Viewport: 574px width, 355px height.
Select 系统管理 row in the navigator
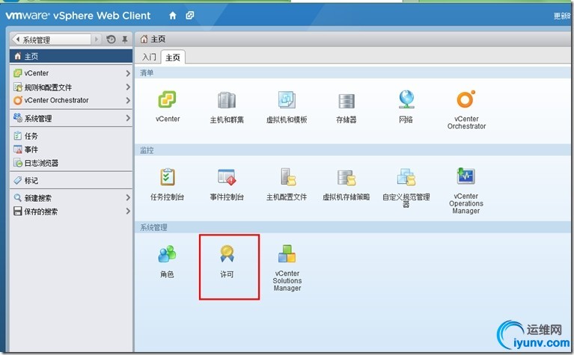71,118
